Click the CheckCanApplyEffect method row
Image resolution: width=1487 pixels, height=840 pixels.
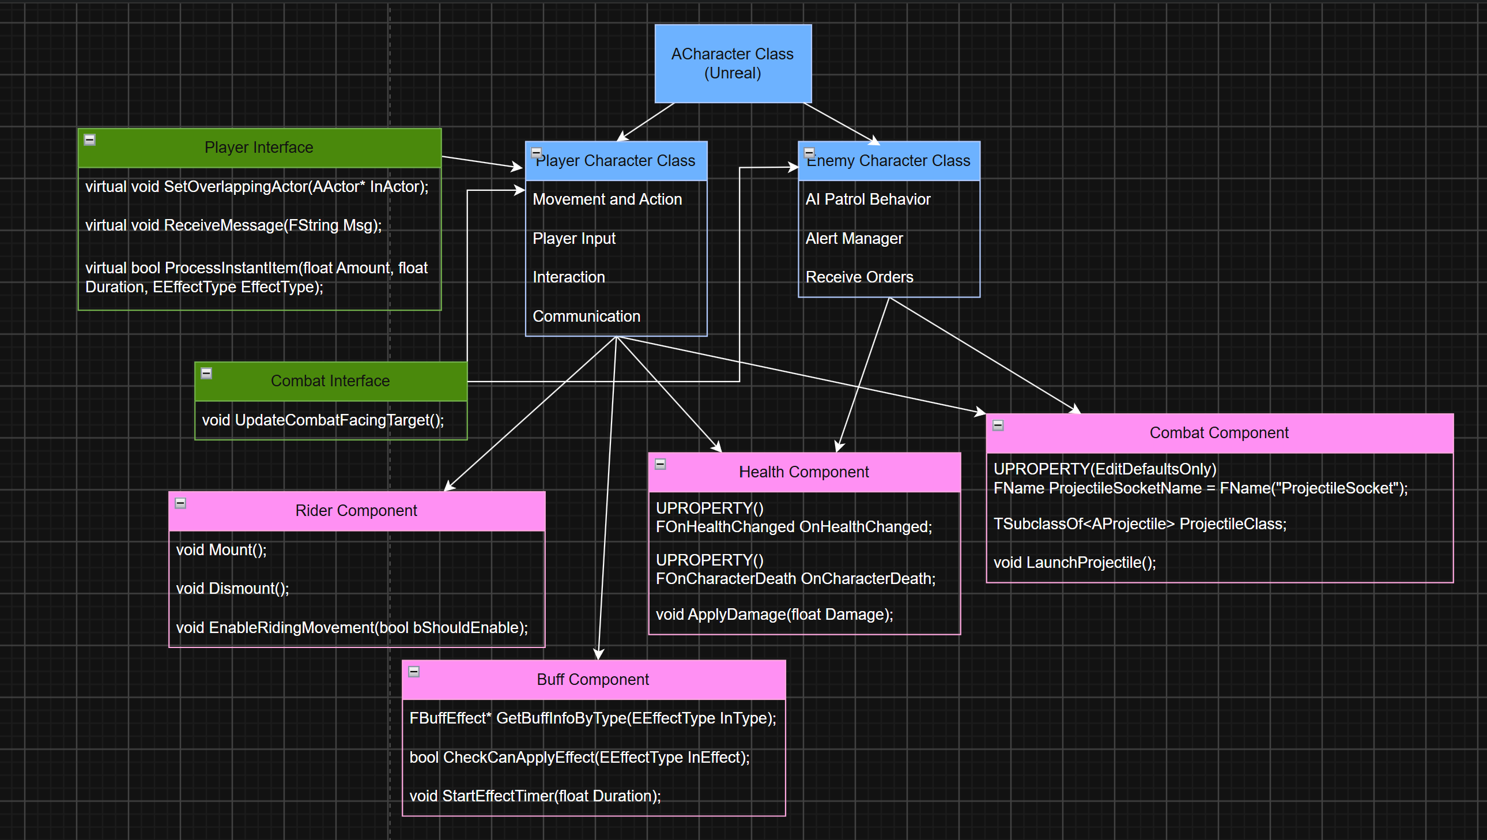(x=594, y=758)
